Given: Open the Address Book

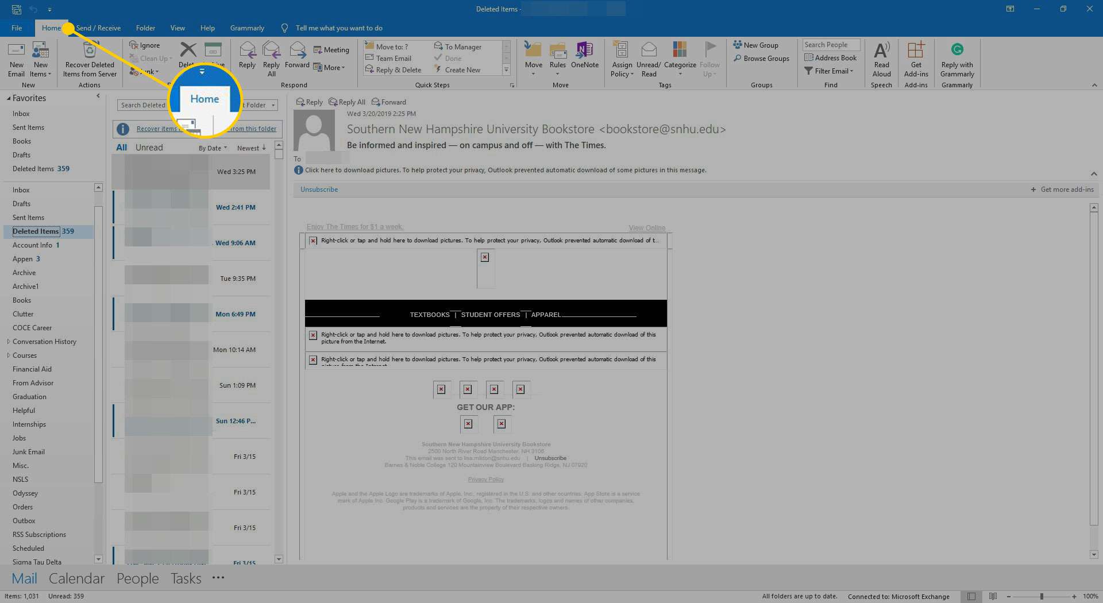Looking at the screenshot, I should coord(831,57).
